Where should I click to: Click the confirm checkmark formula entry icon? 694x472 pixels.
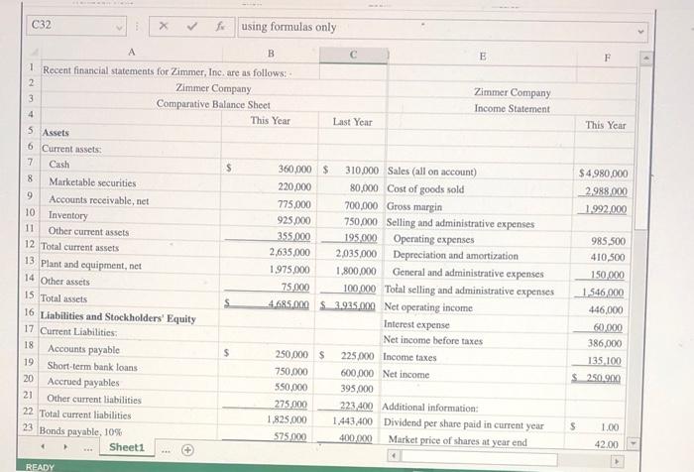point(191,26)
